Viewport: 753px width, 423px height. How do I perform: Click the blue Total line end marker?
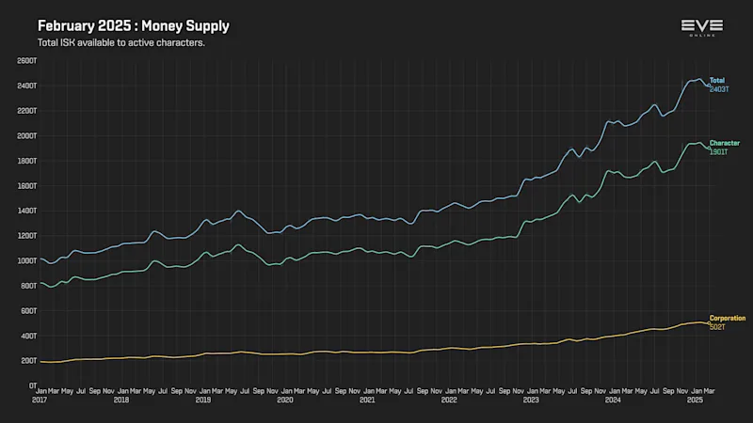[x=709, y=86]
